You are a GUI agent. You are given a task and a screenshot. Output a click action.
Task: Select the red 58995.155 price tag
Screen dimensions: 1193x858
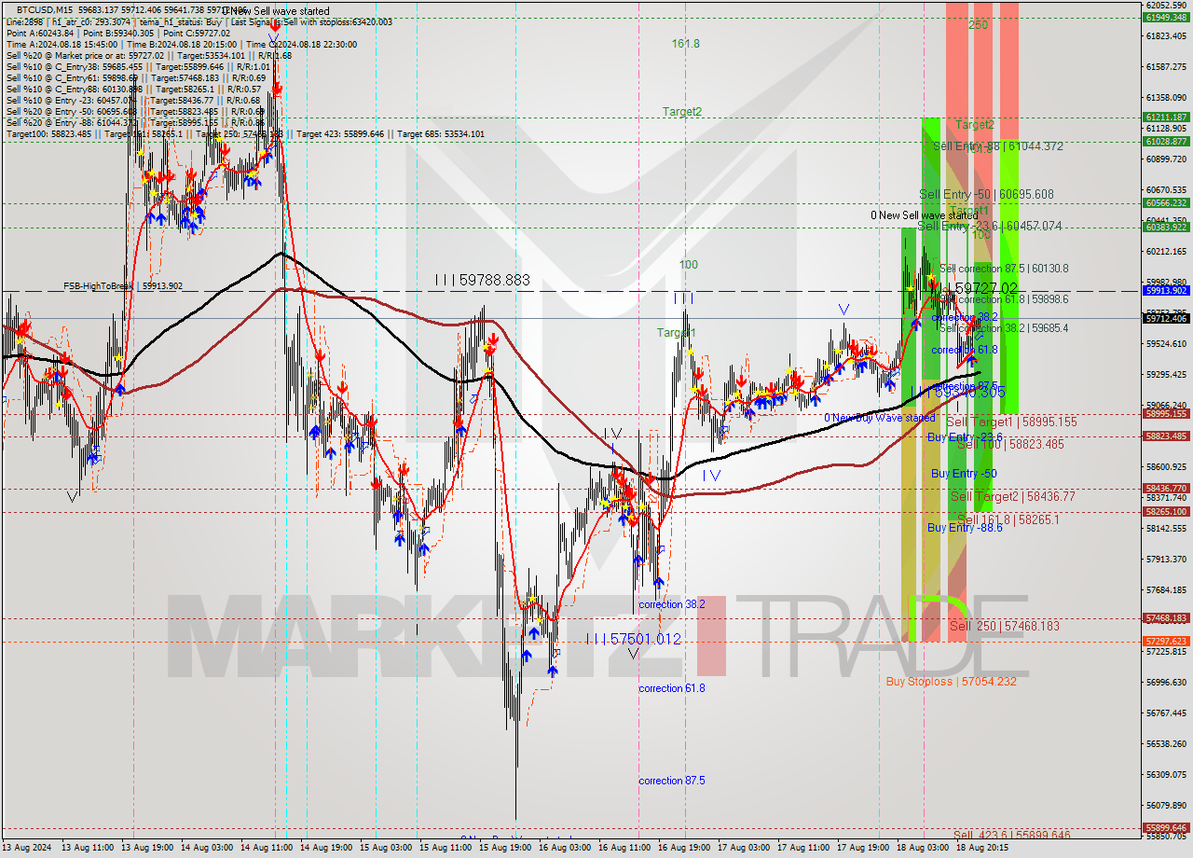1166,414
